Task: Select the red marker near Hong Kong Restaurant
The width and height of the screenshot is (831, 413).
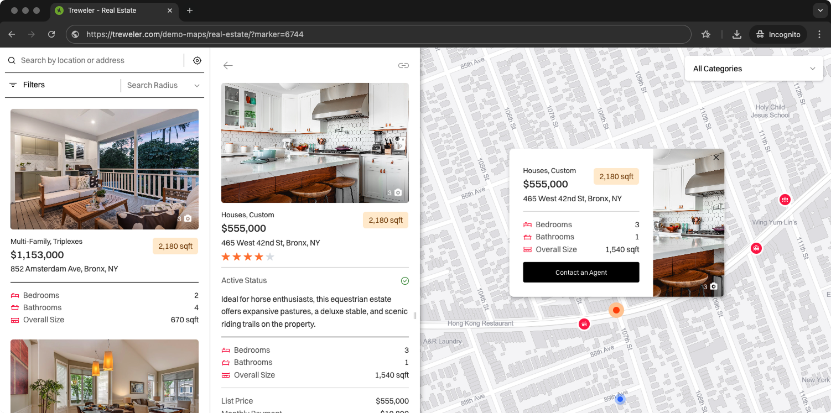Action: pos(584,324)
